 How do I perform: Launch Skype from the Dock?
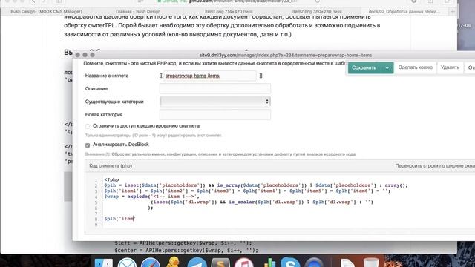(290, 263)
